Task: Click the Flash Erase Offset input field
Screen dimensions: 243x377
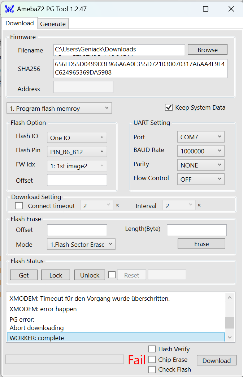Action: tap(77, 230)
